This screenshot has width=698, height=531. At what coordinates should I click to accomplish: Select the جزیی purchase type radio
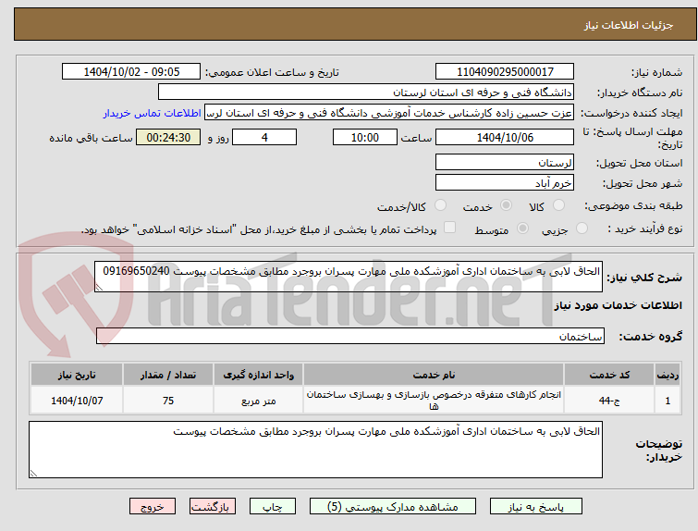[582, 228]
